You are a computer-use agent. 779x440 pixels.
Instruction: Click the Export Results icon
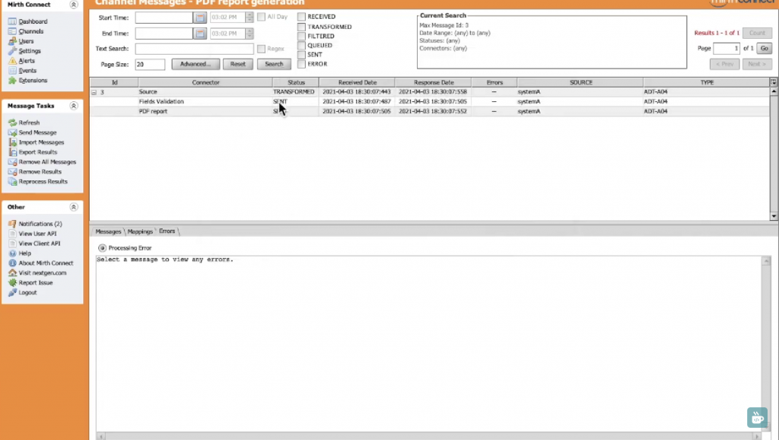click(12, 152)
